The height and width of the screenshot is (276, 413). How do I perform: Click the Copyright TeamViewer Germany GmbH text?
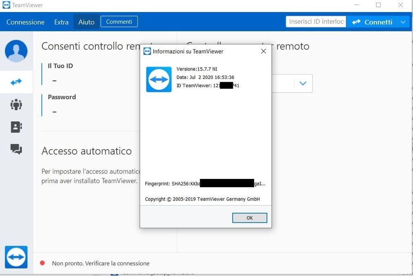(202, 199)
